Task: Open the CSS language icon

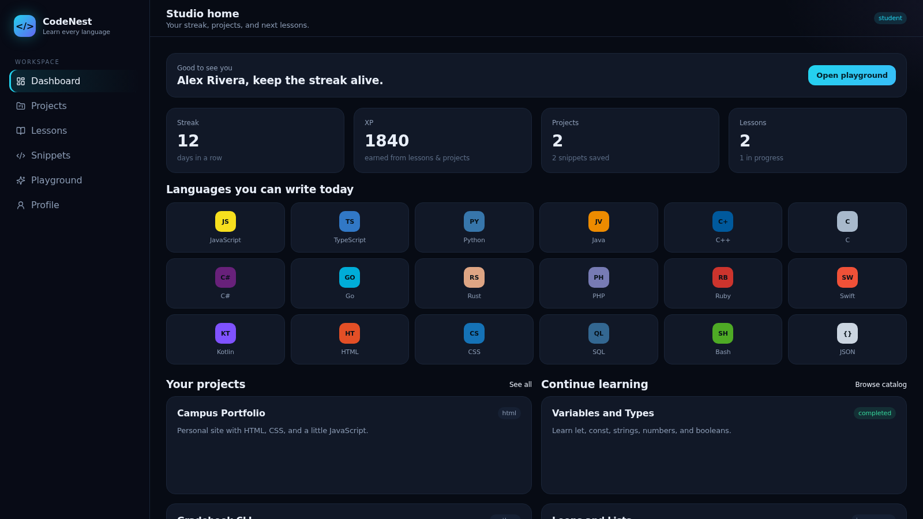Action: tap(474, 333)
